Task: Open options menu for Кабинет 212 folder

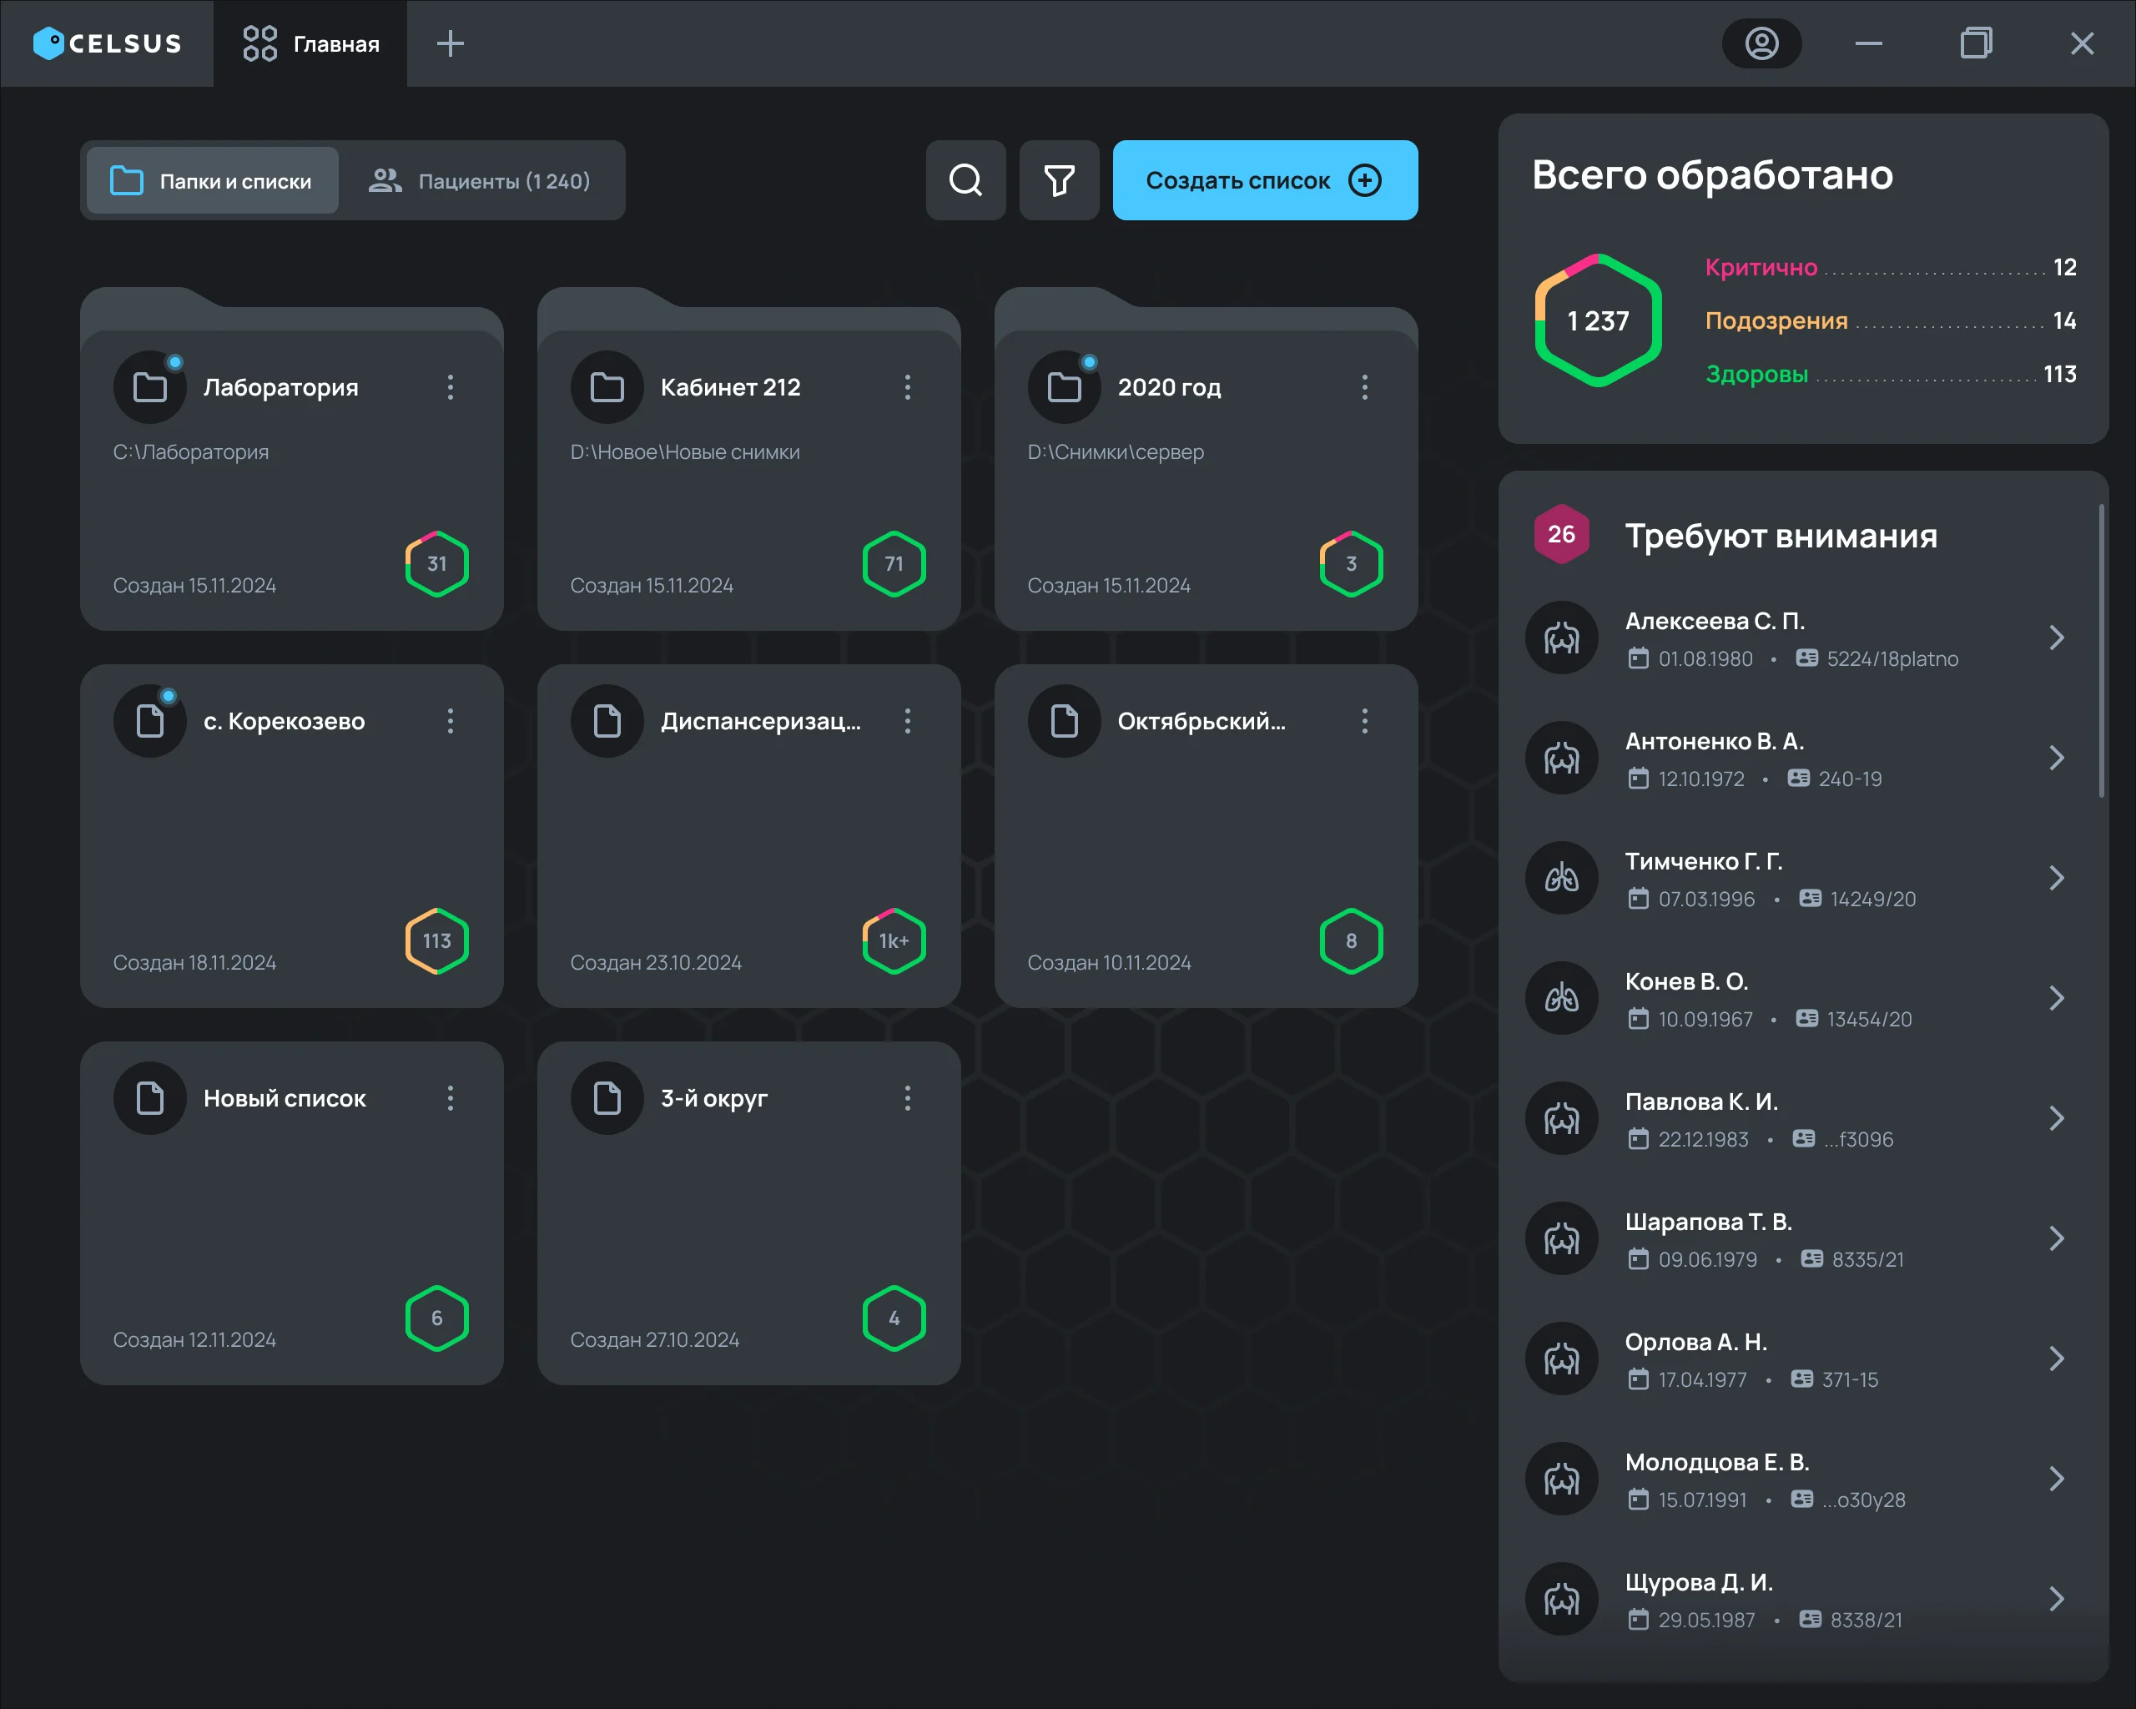Action: (908, 387)
